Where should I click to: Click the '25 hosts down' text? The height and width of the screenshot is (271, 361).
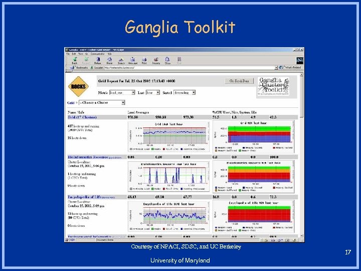(77, 138)
